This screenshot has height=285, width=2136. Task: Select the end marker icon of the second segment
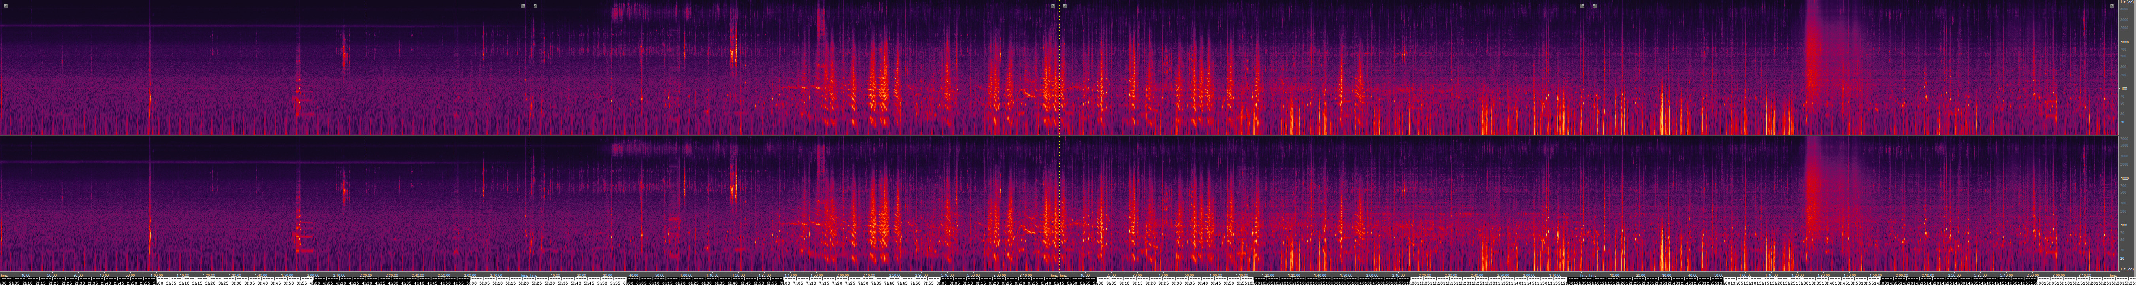coord(1053,5)
